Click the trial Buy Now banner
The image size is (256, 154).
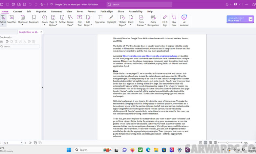point(240,19)
